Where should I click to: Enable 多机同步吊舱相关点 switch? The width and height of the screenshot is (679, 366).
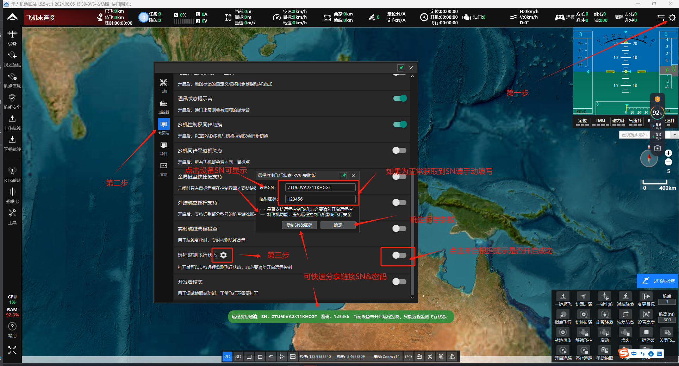[399, 150]
